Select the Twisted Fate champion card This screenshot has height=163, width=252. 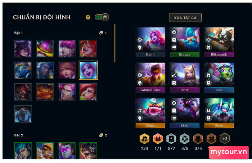[x=150, y=78]
